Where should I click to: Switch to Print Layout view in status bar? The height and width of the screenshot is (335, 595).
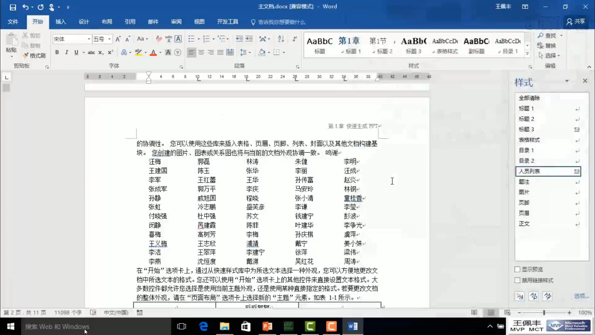491,312
